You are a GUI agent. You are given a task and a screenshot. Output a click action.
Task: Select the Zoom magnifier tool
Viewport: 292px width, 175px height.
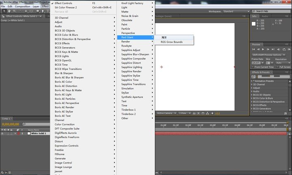pos(14,11)
